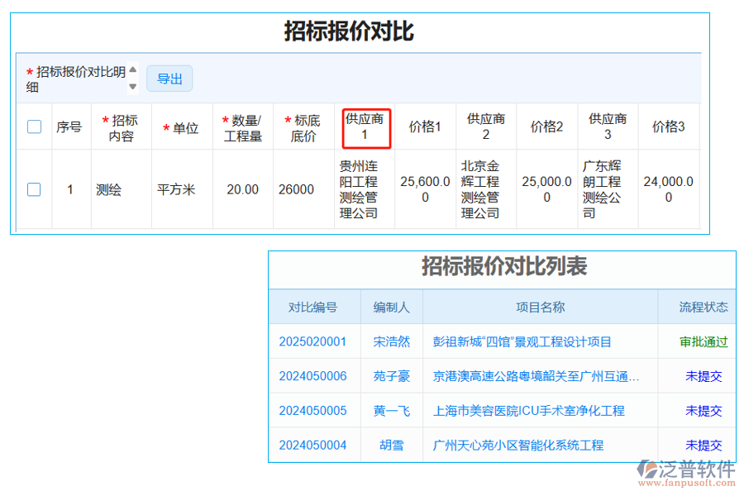Collapse 招标报价对比明细 with the up arrow
Image resolution: width=744 pixels, height=496 pixels.
coord(131,71)
